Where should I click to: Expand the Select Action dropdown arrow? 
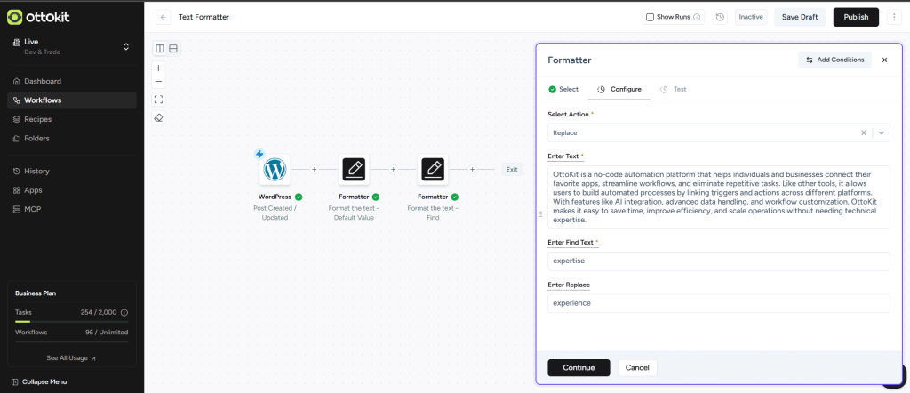click(x=881, y=132)
